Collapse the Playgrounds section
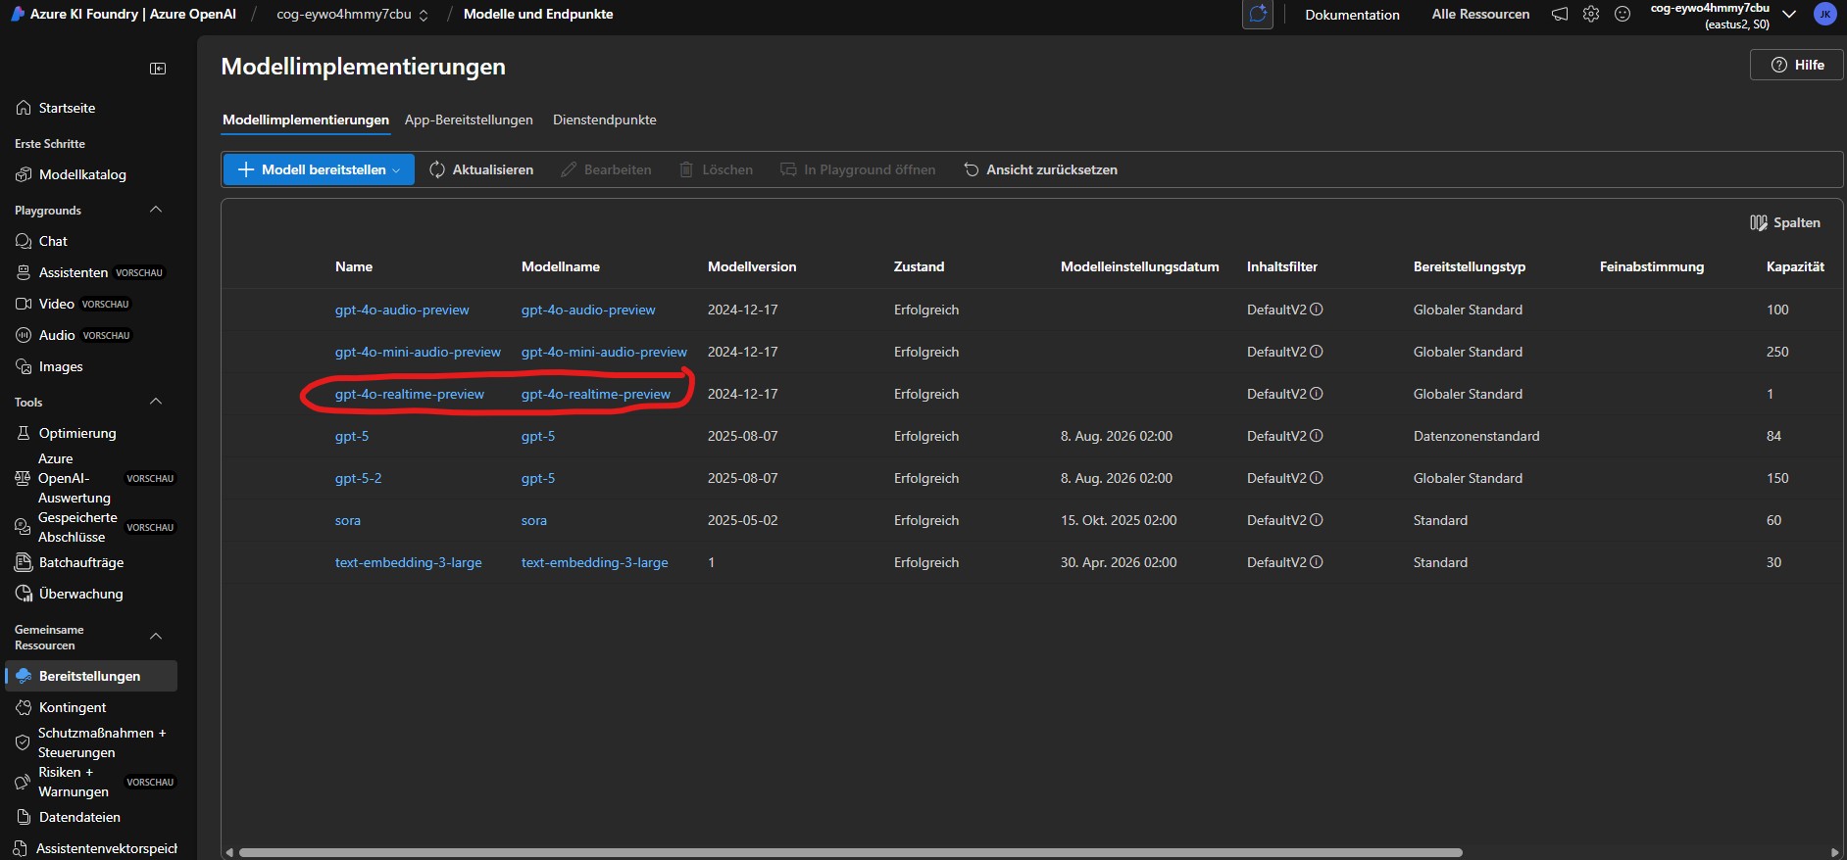The image size is (1847, 860). 155,210
